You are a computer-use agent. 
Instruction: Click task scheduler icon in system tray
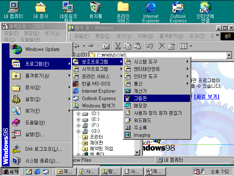pyautogui.click(x=196, y=172)
